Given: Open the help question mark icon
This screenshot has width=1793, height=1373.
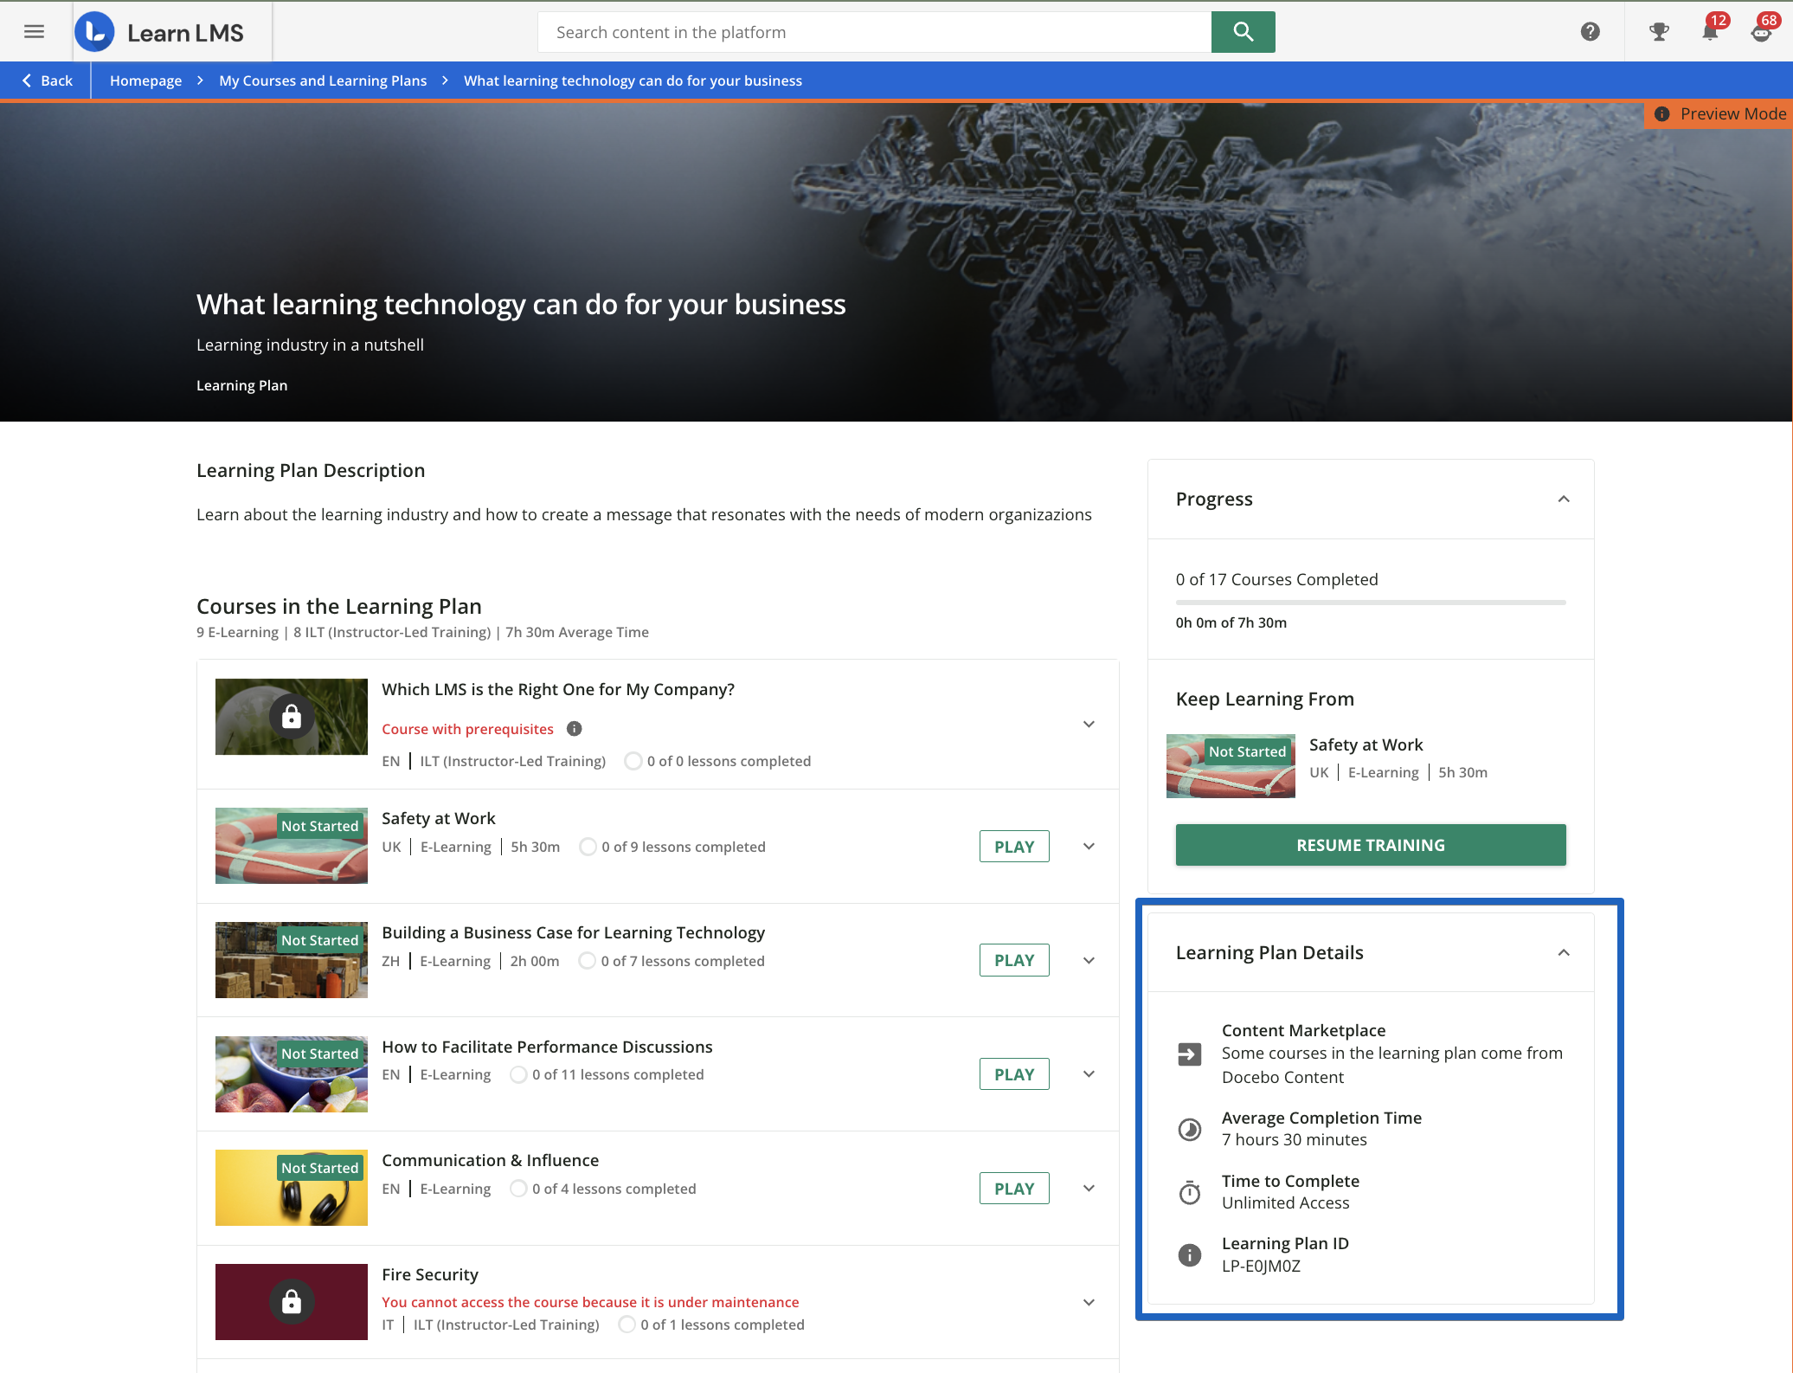Looking at the screenshot, I should [x=1590, y=32].
